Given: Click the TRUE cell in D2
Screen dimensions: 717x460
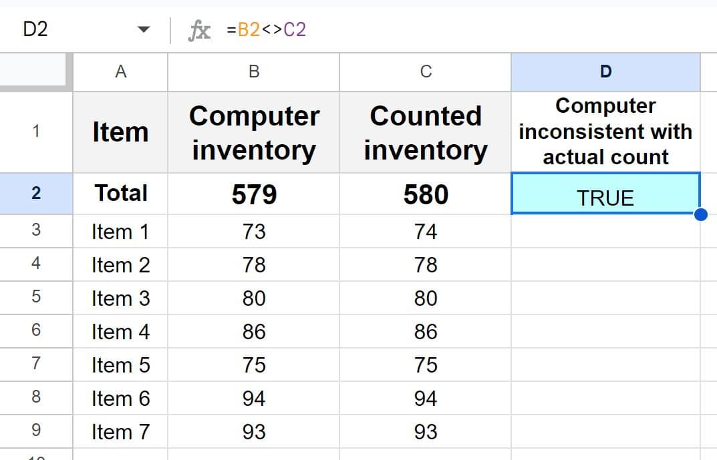Looking at the screenshot, I should [605, 198].
